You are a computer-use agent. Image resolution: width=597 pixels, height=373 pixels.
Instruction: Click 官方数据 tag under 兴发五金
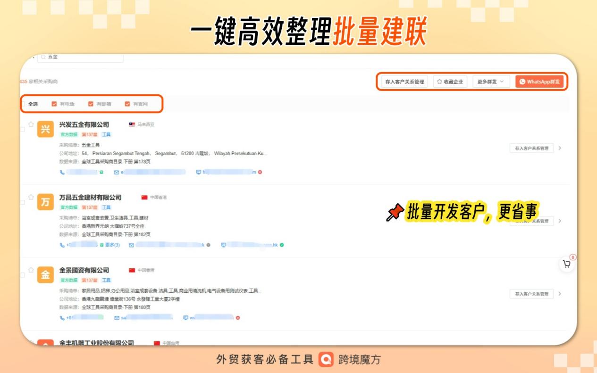(x=69, y=134)
